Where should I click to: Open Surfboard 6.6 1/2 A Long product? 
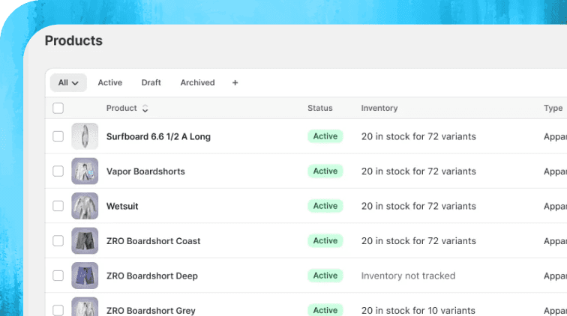(158, 137)
